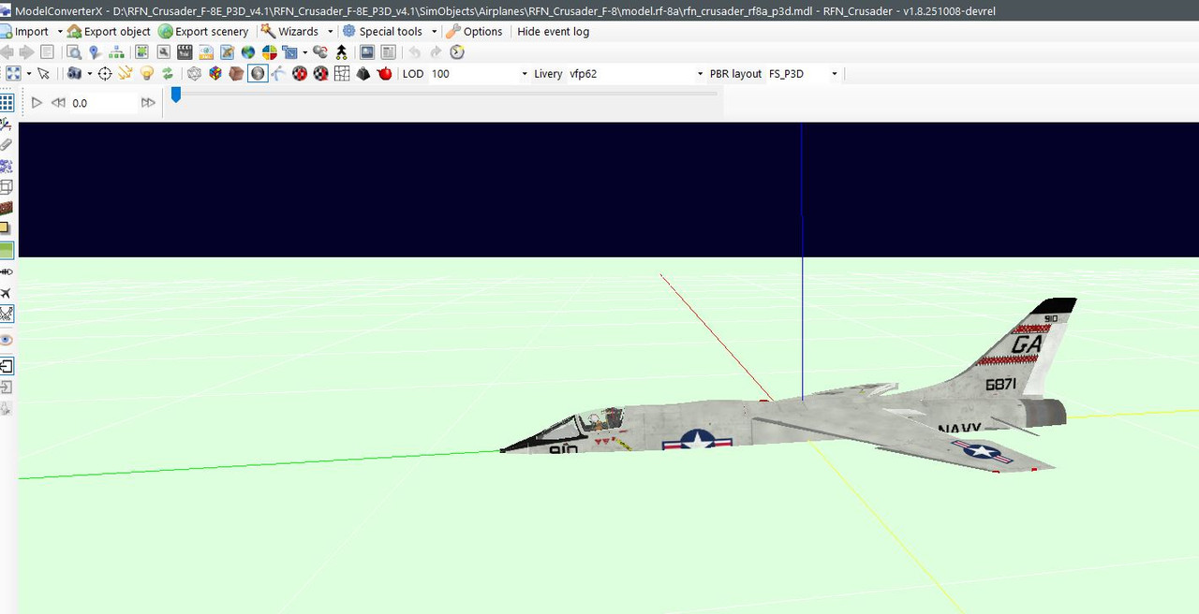Viewport: 1199px width, 614px height.
Task: Click the clock timer icon
Action: (457, 52)
